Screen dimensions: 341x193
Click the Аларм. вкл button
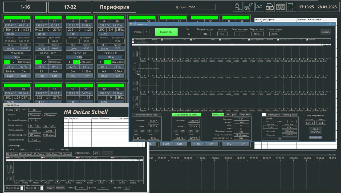[x=316, y=138]
